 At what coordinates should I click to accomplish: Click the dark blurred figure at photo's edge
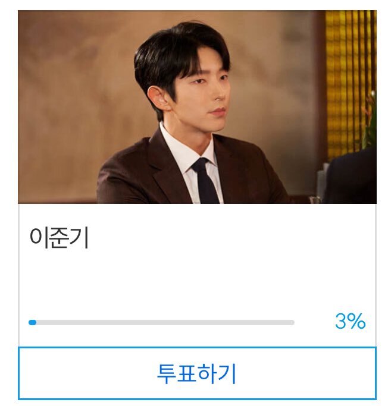click(352, 176)
